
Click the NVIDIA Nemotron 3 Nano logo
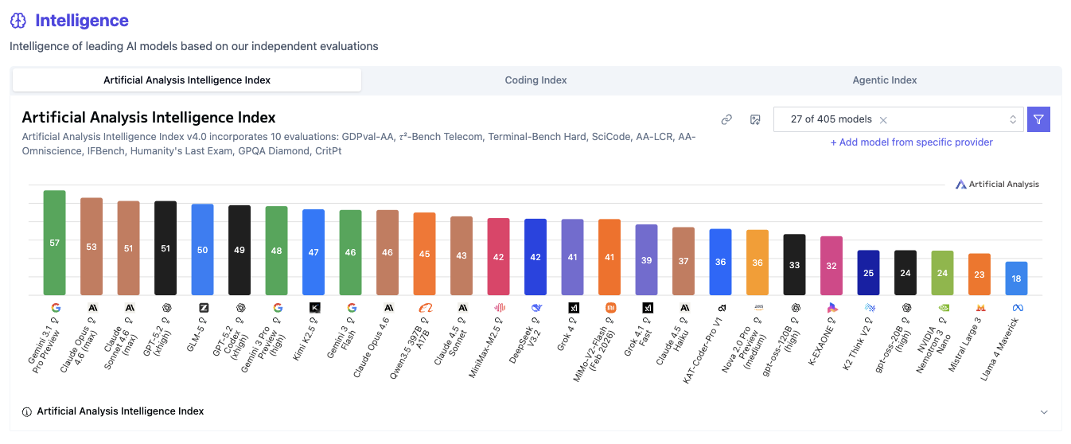pos(943,307)
